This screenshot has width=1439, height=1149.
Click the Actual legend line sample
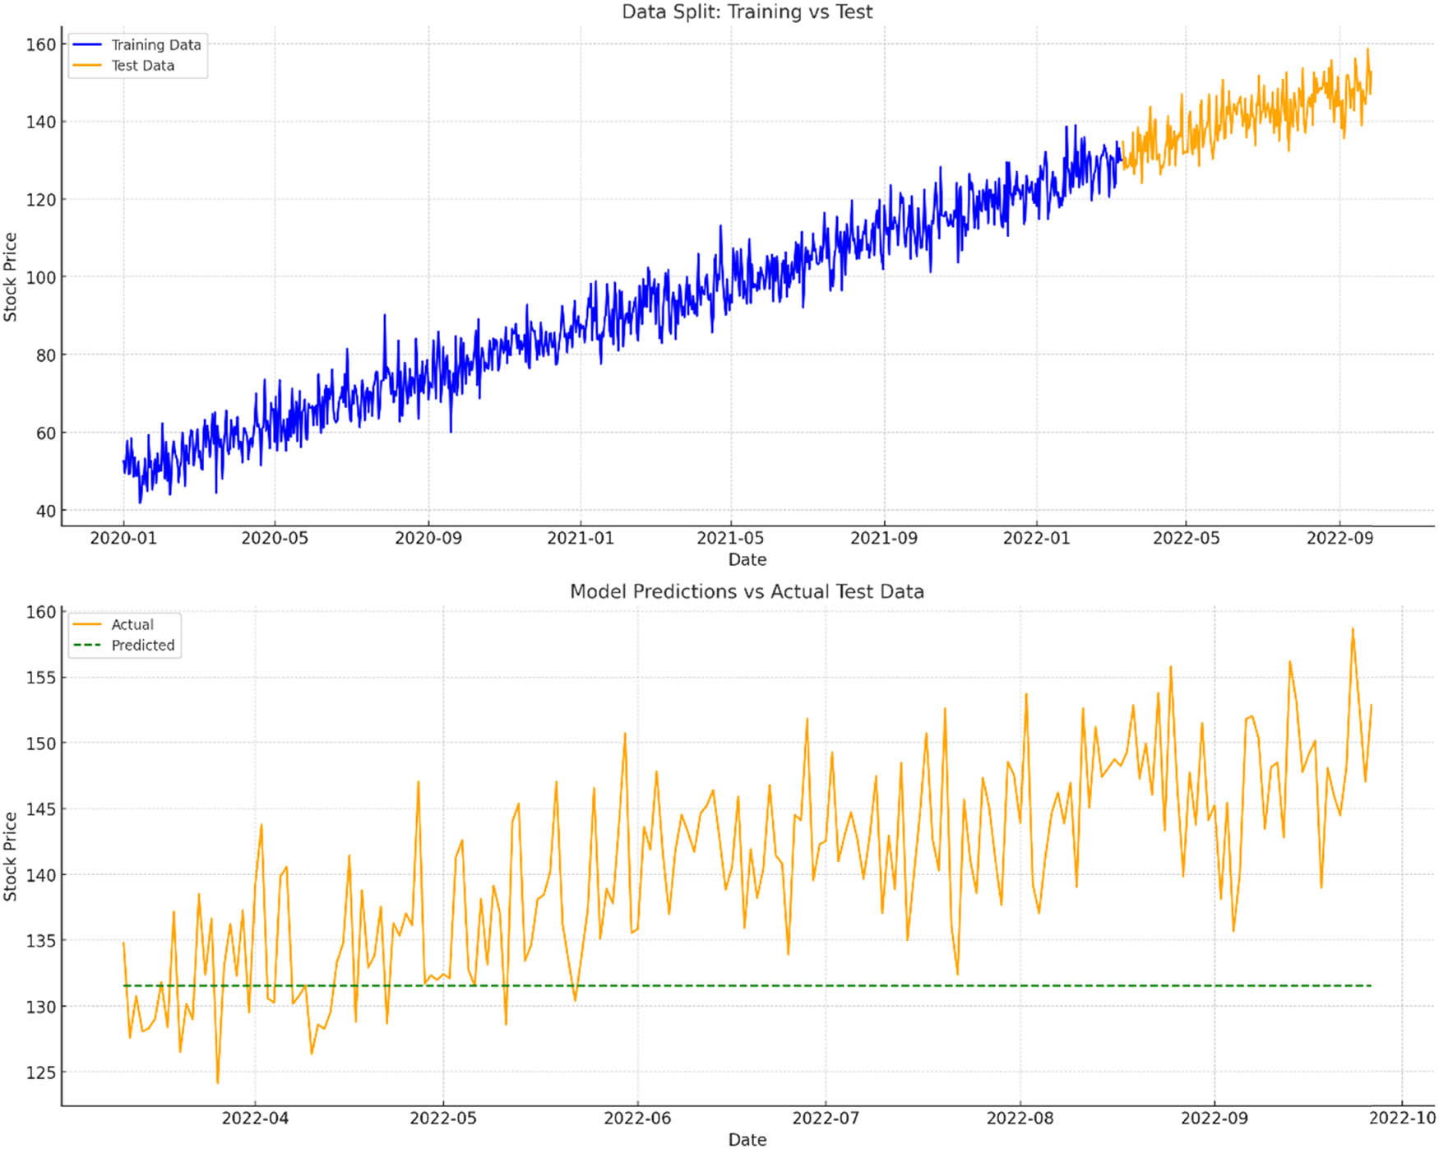click(x=87, y=625)
